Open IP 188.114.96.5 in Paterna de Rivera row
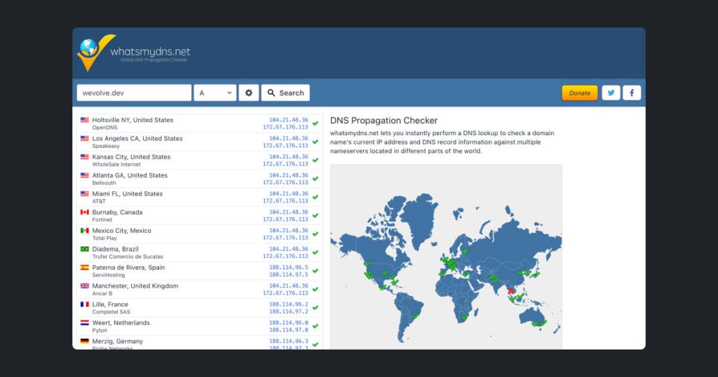 pos(288,267)
